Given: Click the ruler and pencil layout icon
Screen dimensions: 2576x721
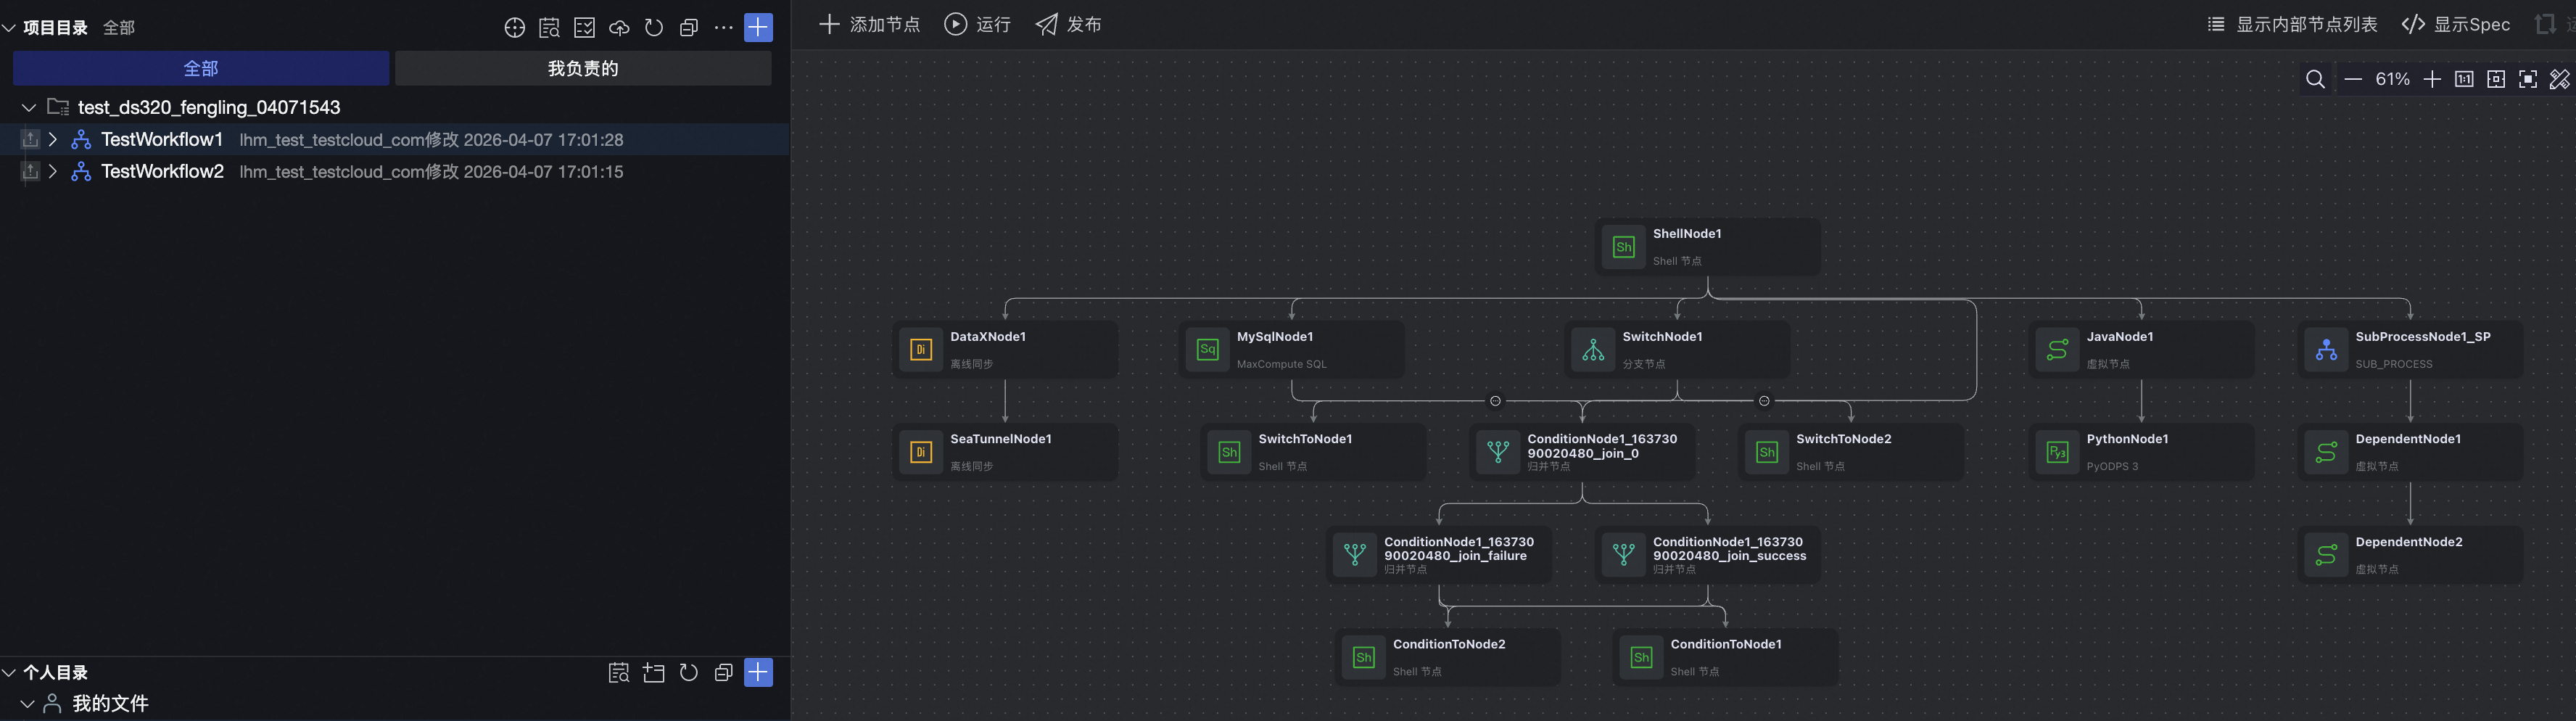Looking at the screenshot, I should tap(2560, 79).
